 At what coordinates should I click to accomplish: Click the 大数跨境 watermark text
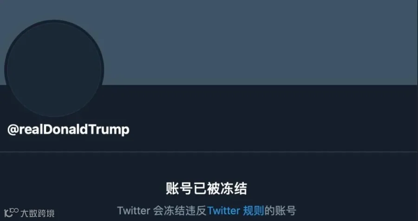(x=38, y=213)
